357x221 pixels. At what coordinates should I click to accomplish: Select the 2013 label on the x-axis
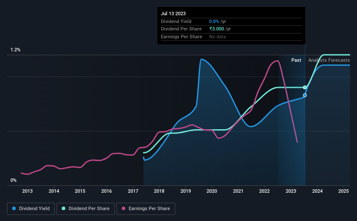(27, 191)
